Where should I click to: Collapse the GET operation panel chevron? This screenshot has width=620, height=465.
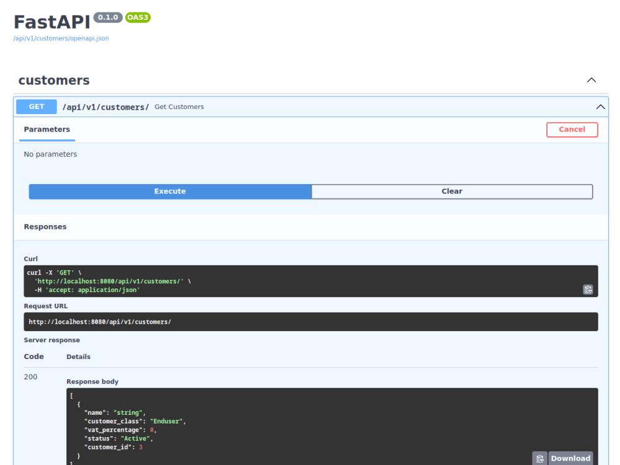click(600, 106)
